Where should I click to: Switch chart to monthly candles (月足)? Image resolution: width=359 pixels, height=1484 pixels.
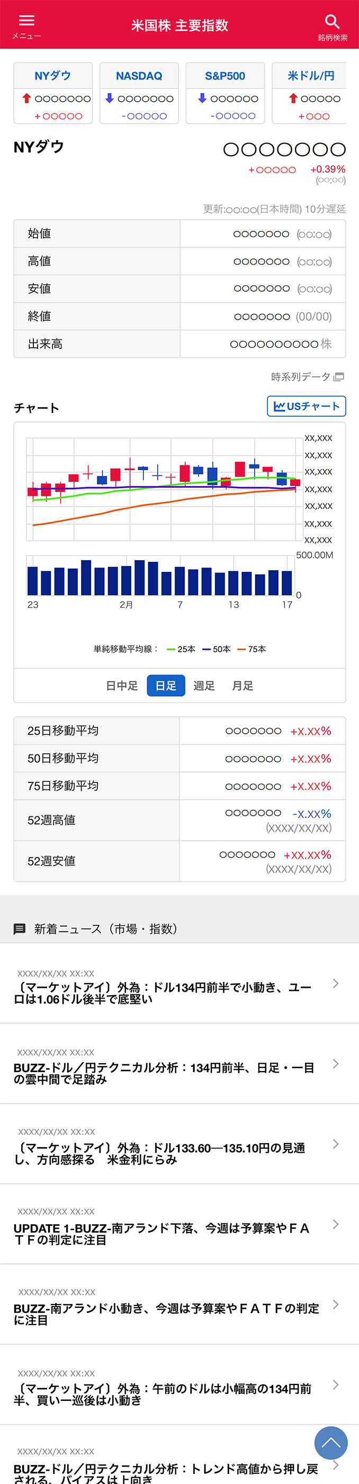click(x=242, y=686)
